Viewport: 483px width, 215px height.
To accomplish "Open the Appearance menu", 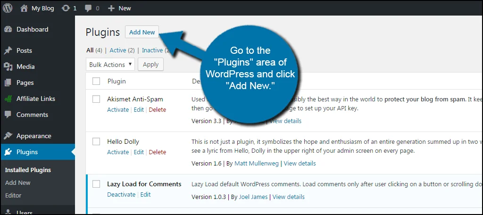I will click(34, 136).
